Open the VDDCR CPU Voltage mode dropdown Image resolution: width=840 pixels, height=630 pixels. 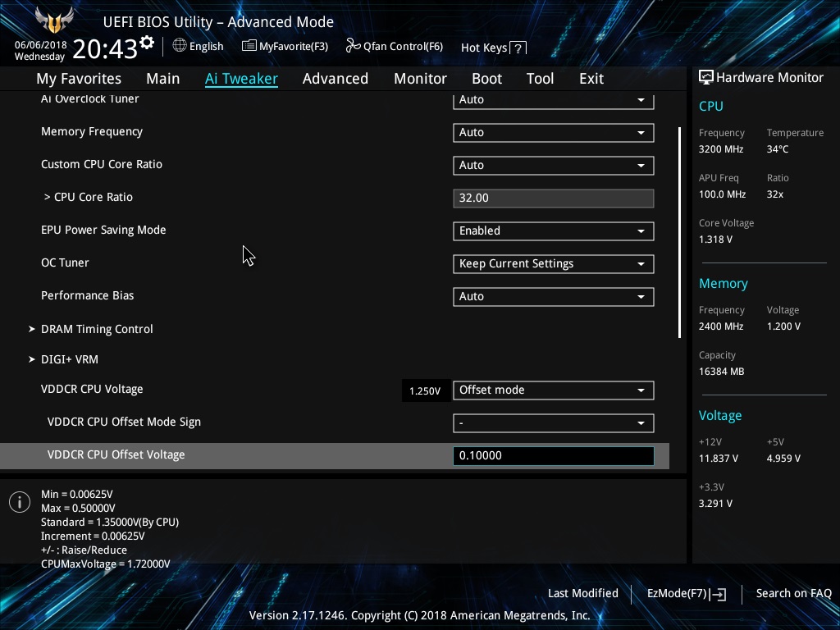point(554,390)
